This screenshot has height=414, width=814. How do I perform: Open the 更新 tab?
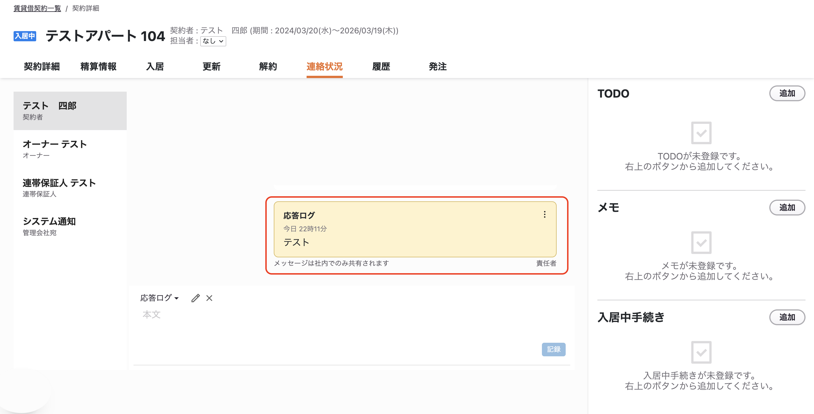tap(211, 66)
